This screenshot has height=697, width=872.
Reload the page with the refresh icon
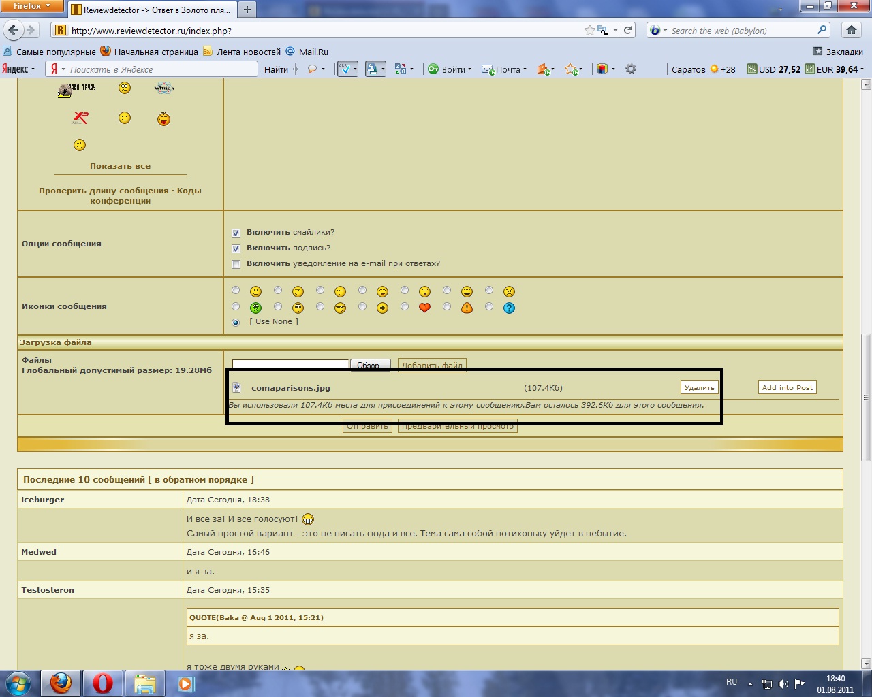628,31
